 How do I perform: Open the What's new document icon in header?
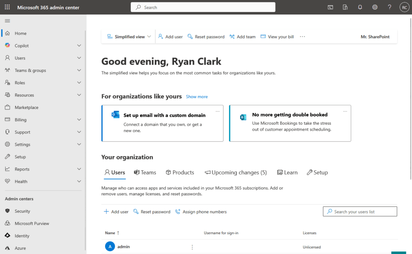coord(345,7)
